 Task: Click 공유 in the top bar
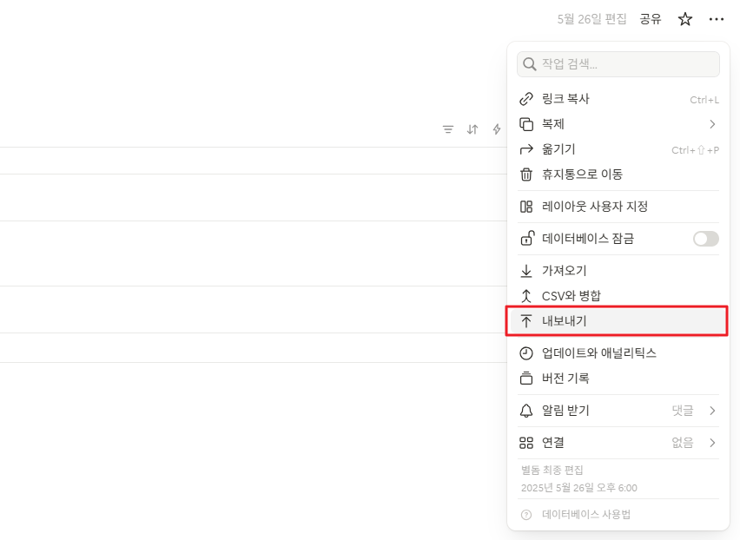click(650, 18)
